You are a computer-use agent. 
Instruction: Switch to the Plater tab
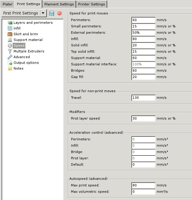(x=8, y=4)
